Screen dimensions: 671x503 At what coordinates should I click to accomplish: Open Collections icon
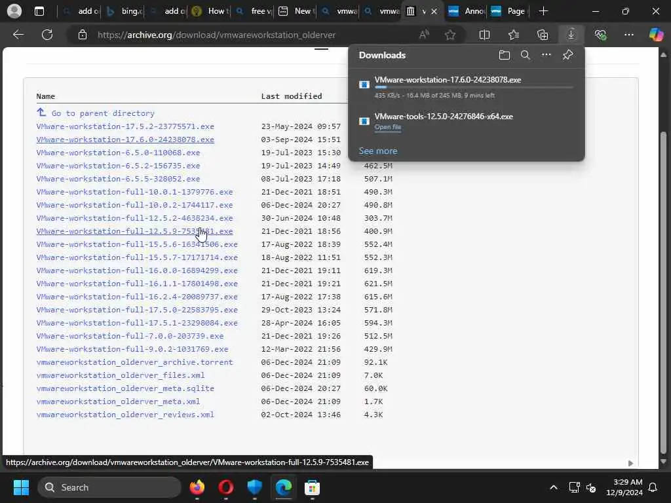[543, 35]
